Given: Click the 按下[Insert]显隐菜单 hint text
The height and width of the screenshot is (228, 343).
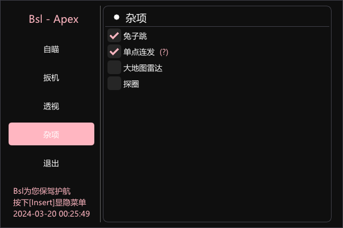Looking at the screenshot, I should pos(50,202).
